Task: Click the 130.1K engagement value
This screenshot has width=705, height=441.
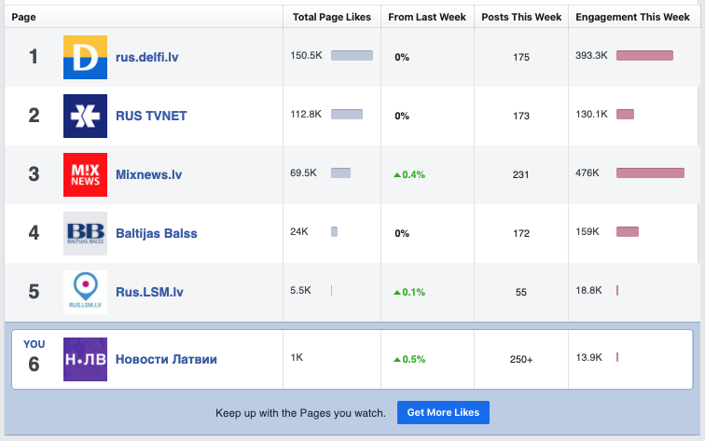Action: 591,114
